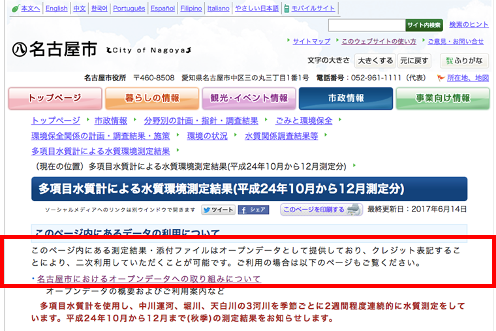Click the Facebook share button
Screen dimensions: 496x331
(x=253, y=210)
